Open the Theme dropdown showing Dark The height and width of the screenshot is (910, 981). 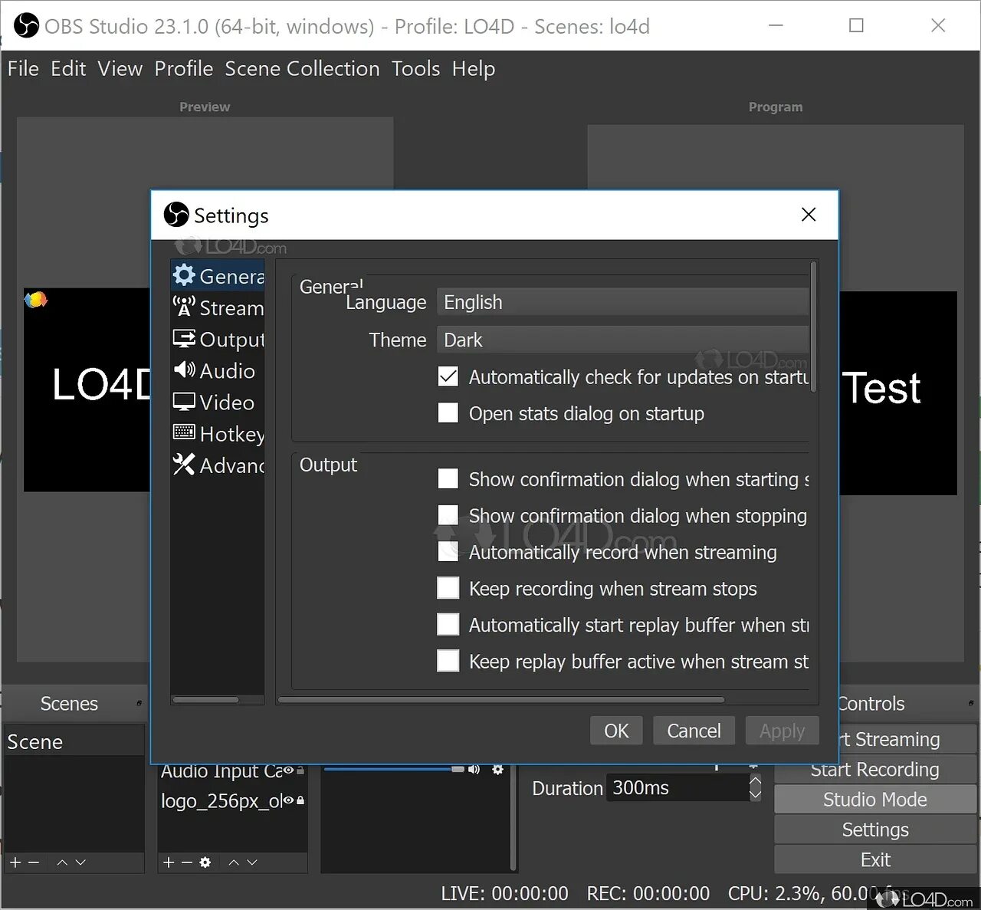pos(622,340)
